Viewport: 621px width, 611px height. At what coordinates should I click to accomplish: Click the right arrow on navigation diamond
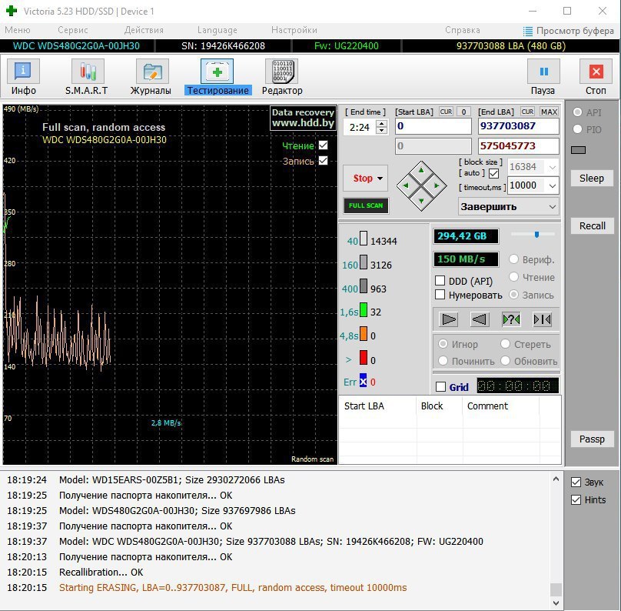pos(437,185)
